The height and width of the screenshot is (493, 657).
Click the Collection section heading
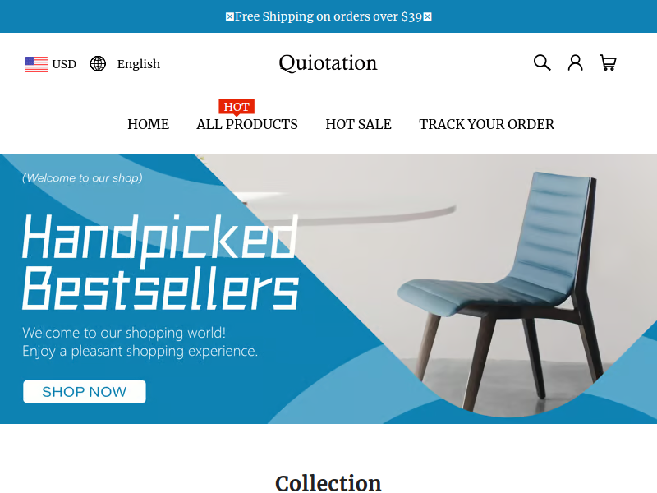tap(328, 483)
